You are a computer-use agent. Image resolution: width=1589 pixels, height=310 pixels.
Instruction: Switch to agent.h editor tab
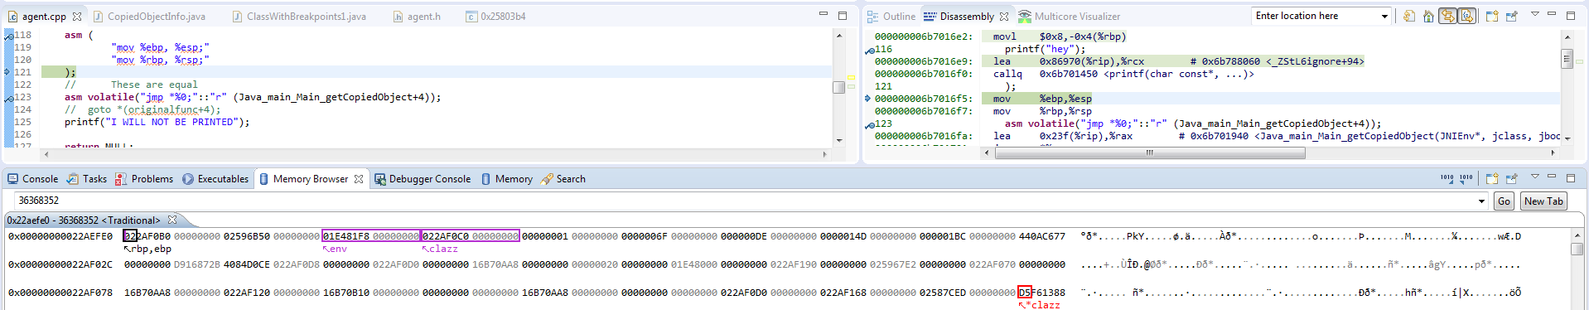point(418,16)
